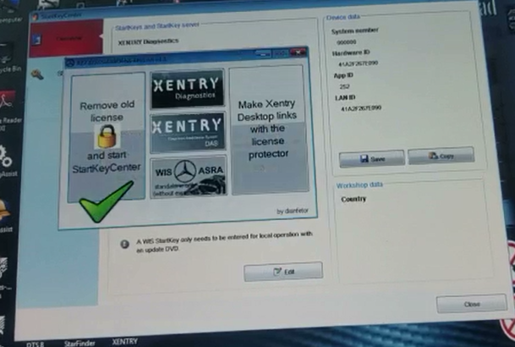The height and width of the screenshot is (347, 515).
Task: Click Make Xentry Desktop links panel
Action: [x=269, y=130]
